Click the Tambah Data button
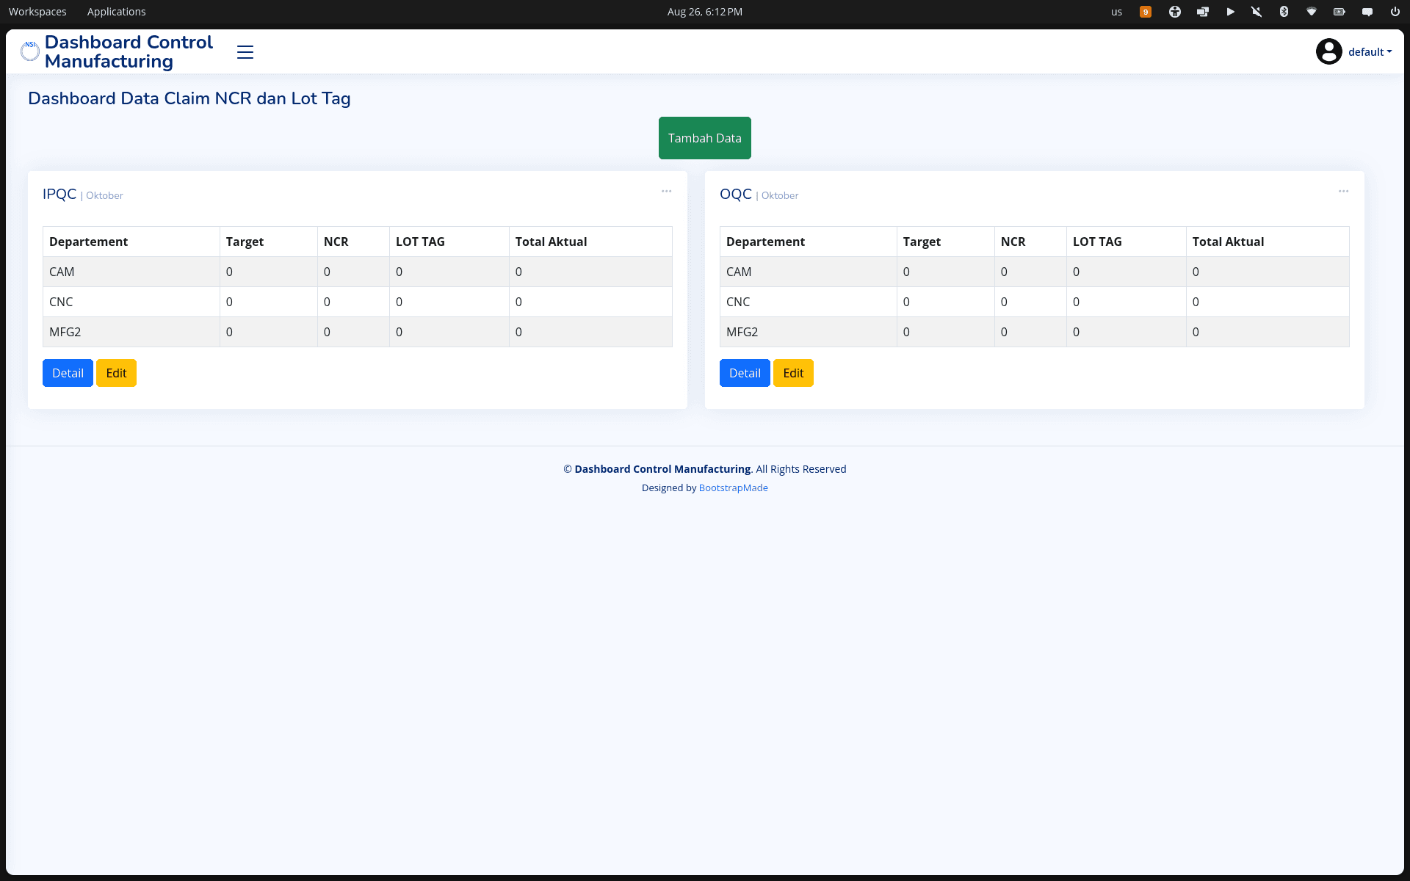Viewport: 1410px width, 881px height. [704, 138]
